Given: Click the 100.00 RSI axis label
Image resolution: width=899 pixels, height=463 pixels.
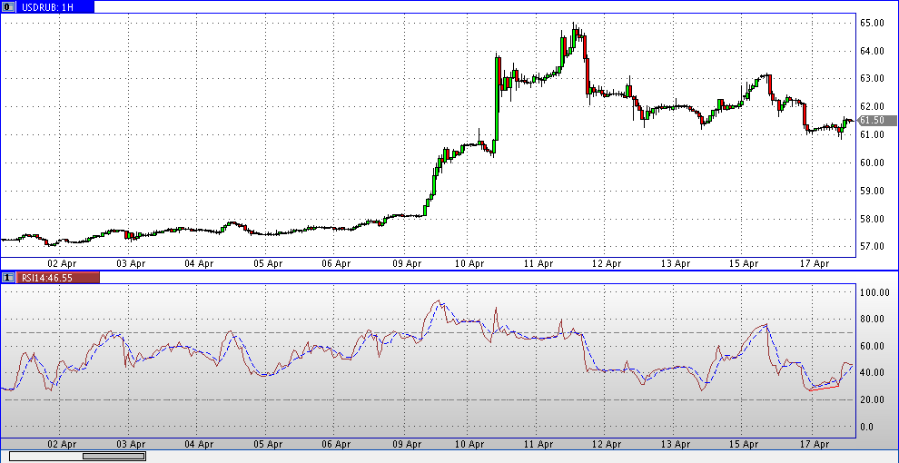Looking at the screenshot, I should (874, 292).
